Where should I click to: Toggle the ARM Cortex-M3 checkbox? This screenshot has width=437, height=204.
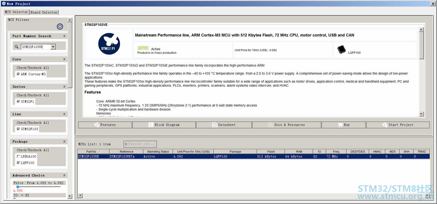coord(18,74)
